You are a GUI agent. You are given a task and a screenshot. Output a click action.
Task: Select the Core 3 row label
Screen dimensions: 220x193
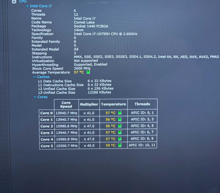tap(47, 133)
